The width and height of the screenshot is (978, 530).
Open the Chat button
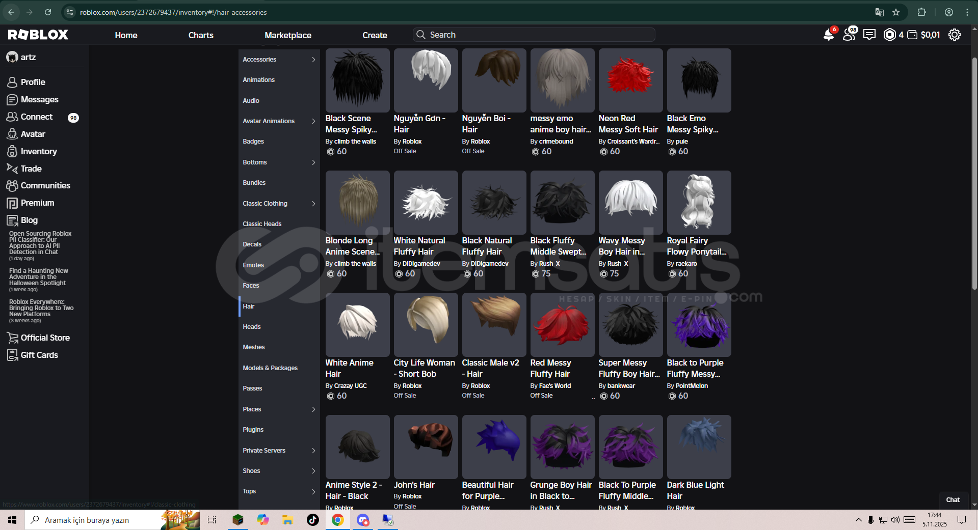pos(953,500)
